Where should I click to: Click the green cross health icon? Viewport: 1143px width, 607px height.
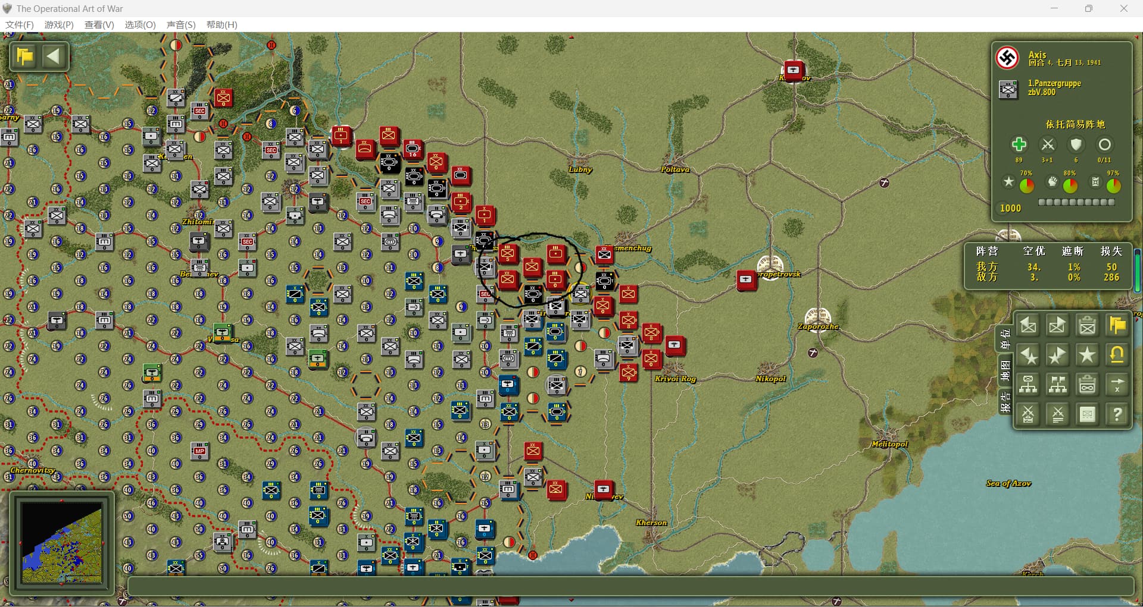click(x=1019, y=144)
